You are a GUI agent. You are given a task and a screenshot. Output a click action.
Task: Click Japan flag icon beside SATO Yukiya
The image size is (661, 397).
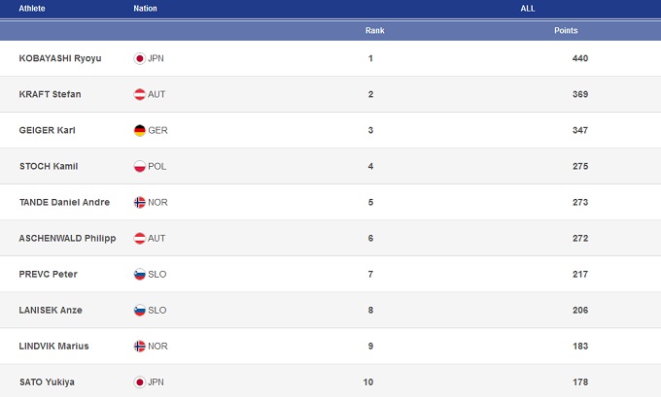(139, 381)
